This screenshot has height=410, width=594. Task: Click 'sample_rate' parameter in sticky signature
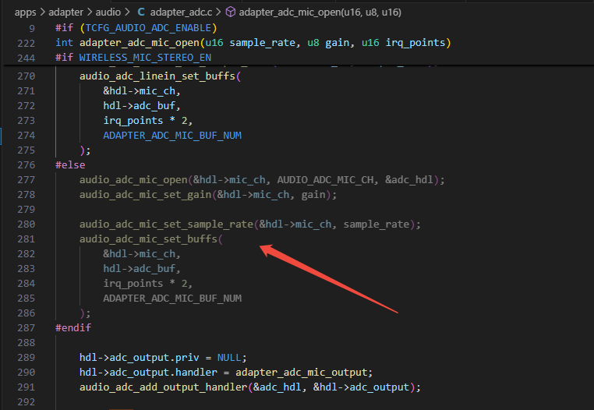click(262, 43)
